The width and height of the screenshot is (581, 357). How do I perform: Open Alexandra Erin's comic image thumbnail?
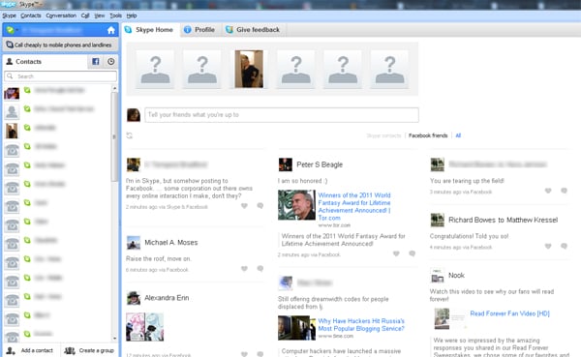[x=145, y=327]
